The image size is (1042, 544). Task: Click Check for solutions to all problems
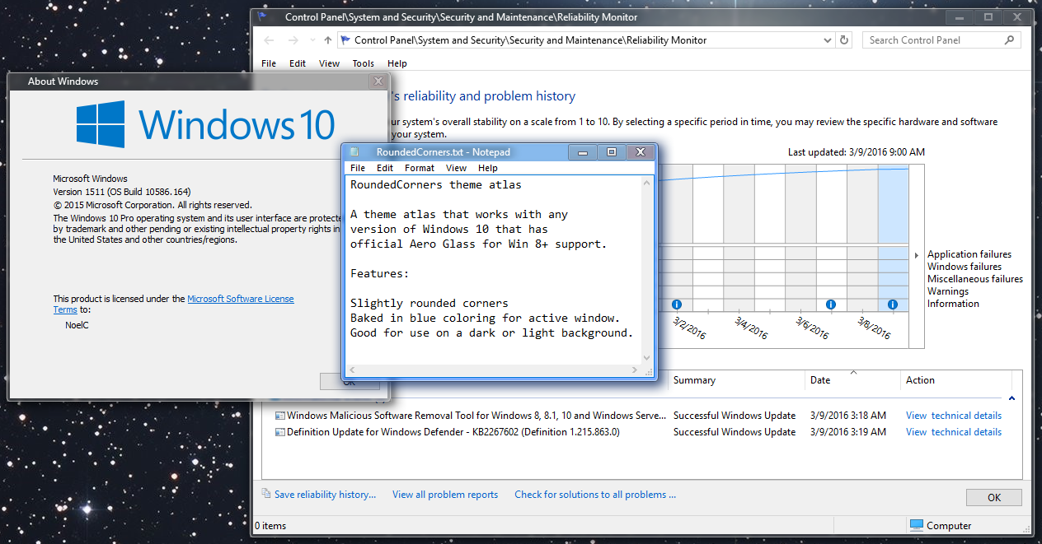595,495
